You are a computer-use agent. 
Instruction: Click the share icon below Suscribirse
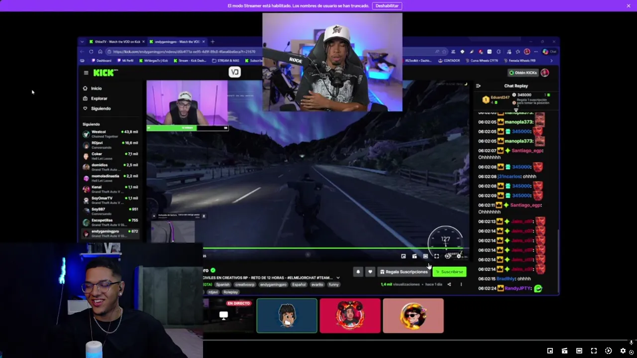tap(449, 284)
